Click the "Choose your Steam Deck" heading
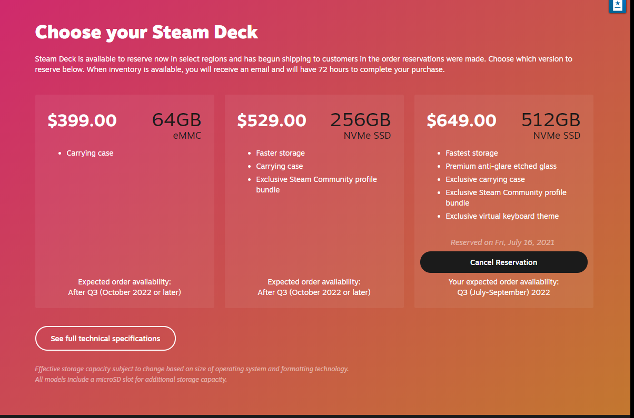 click(146, 32)
